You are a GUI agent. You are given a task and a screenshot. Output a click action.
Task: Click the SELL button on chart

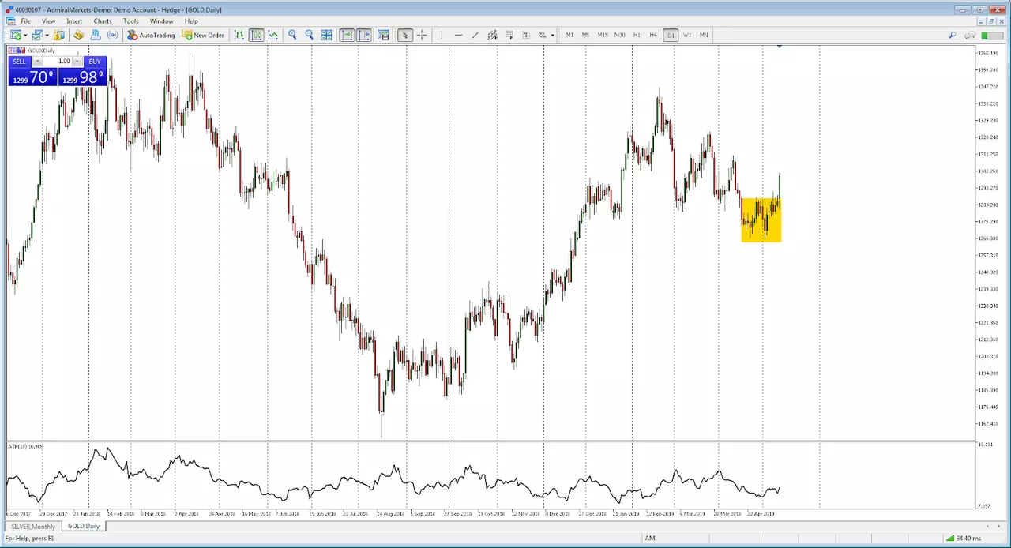(20, 62)
